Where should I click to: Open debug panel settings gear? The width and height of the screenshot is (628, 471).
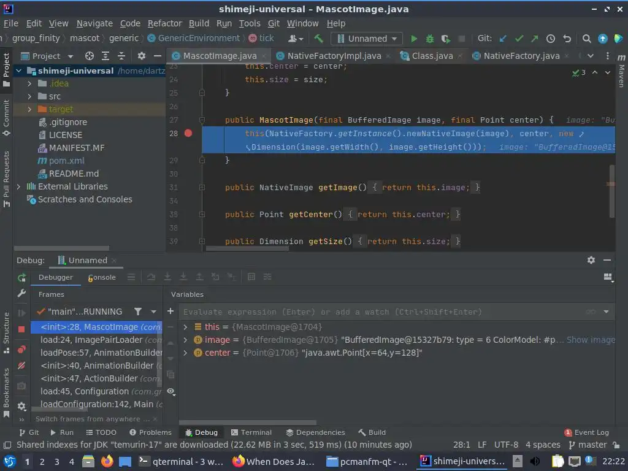pos(591,260)
